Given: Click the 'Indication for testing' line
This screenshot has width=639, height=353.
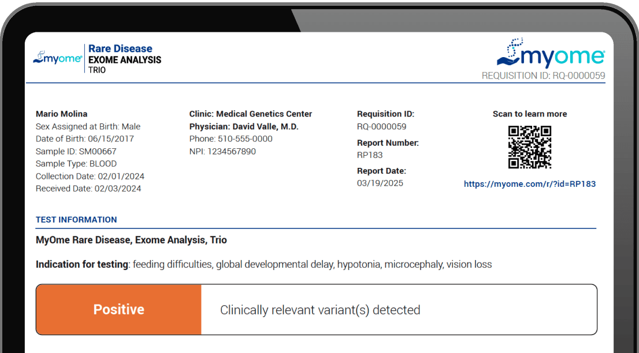Looking at the screenshot, I should (263, 265).
